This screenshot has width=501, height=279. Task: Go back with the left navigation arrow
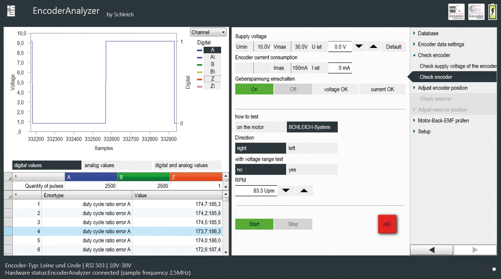click(x=431, y=250)
